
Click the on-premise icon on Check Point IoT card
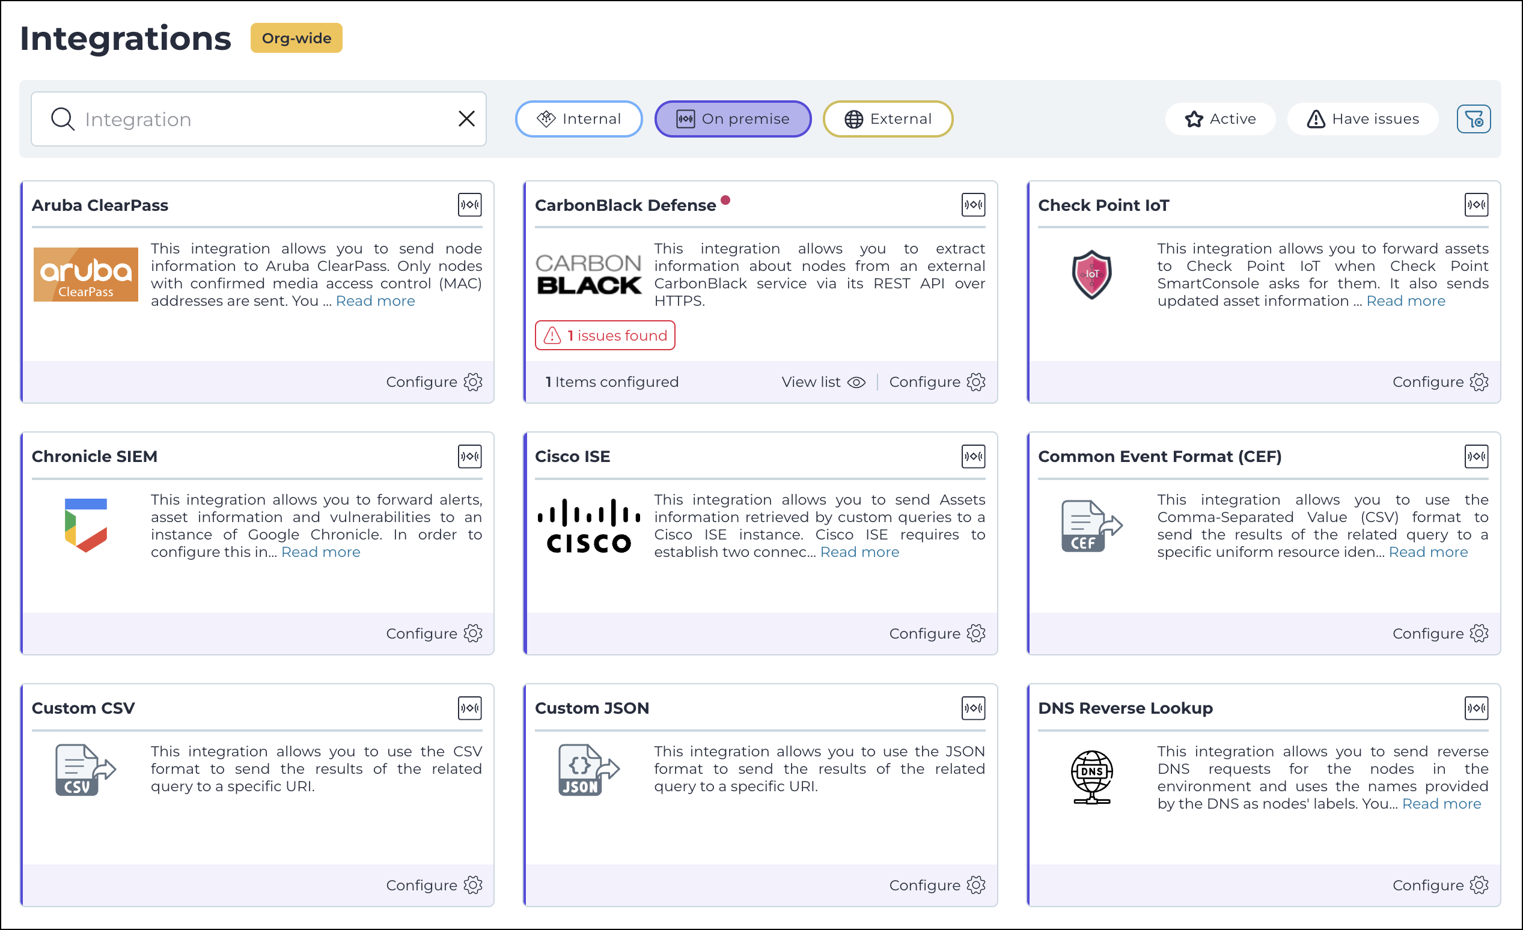(x=1476, y=204)
